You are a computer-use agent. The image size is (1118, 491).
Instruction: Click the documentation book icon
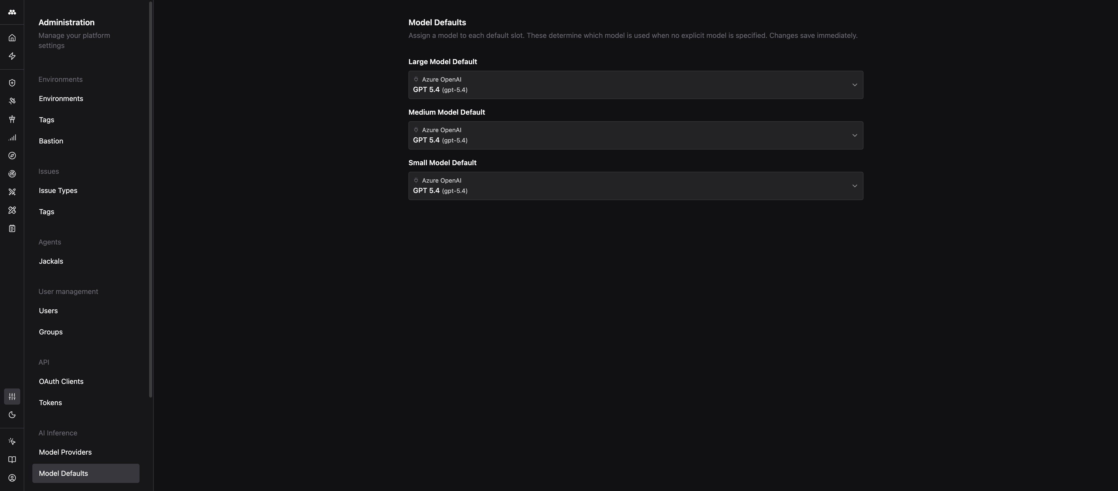click(12, 459)
